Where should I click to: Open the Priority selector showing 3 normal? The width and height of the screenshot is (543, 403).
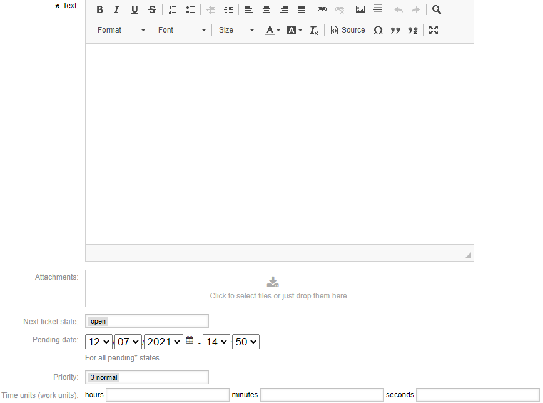coord(146,377)
